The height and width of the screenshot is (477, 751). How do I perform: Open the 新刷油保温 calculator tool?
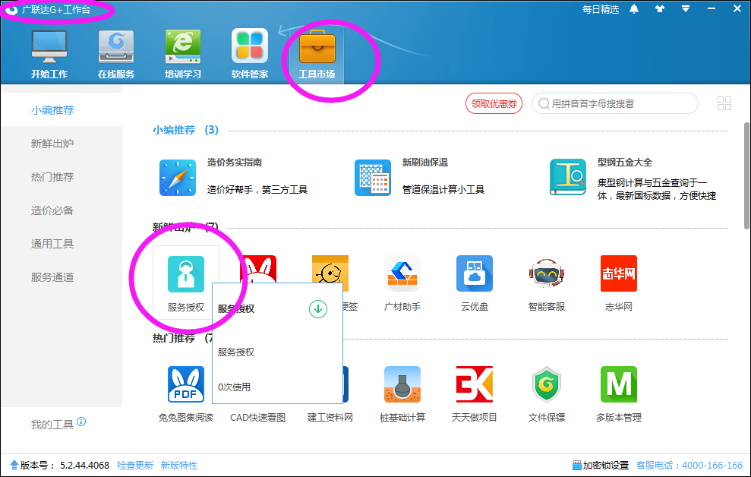tap(373, 178)
